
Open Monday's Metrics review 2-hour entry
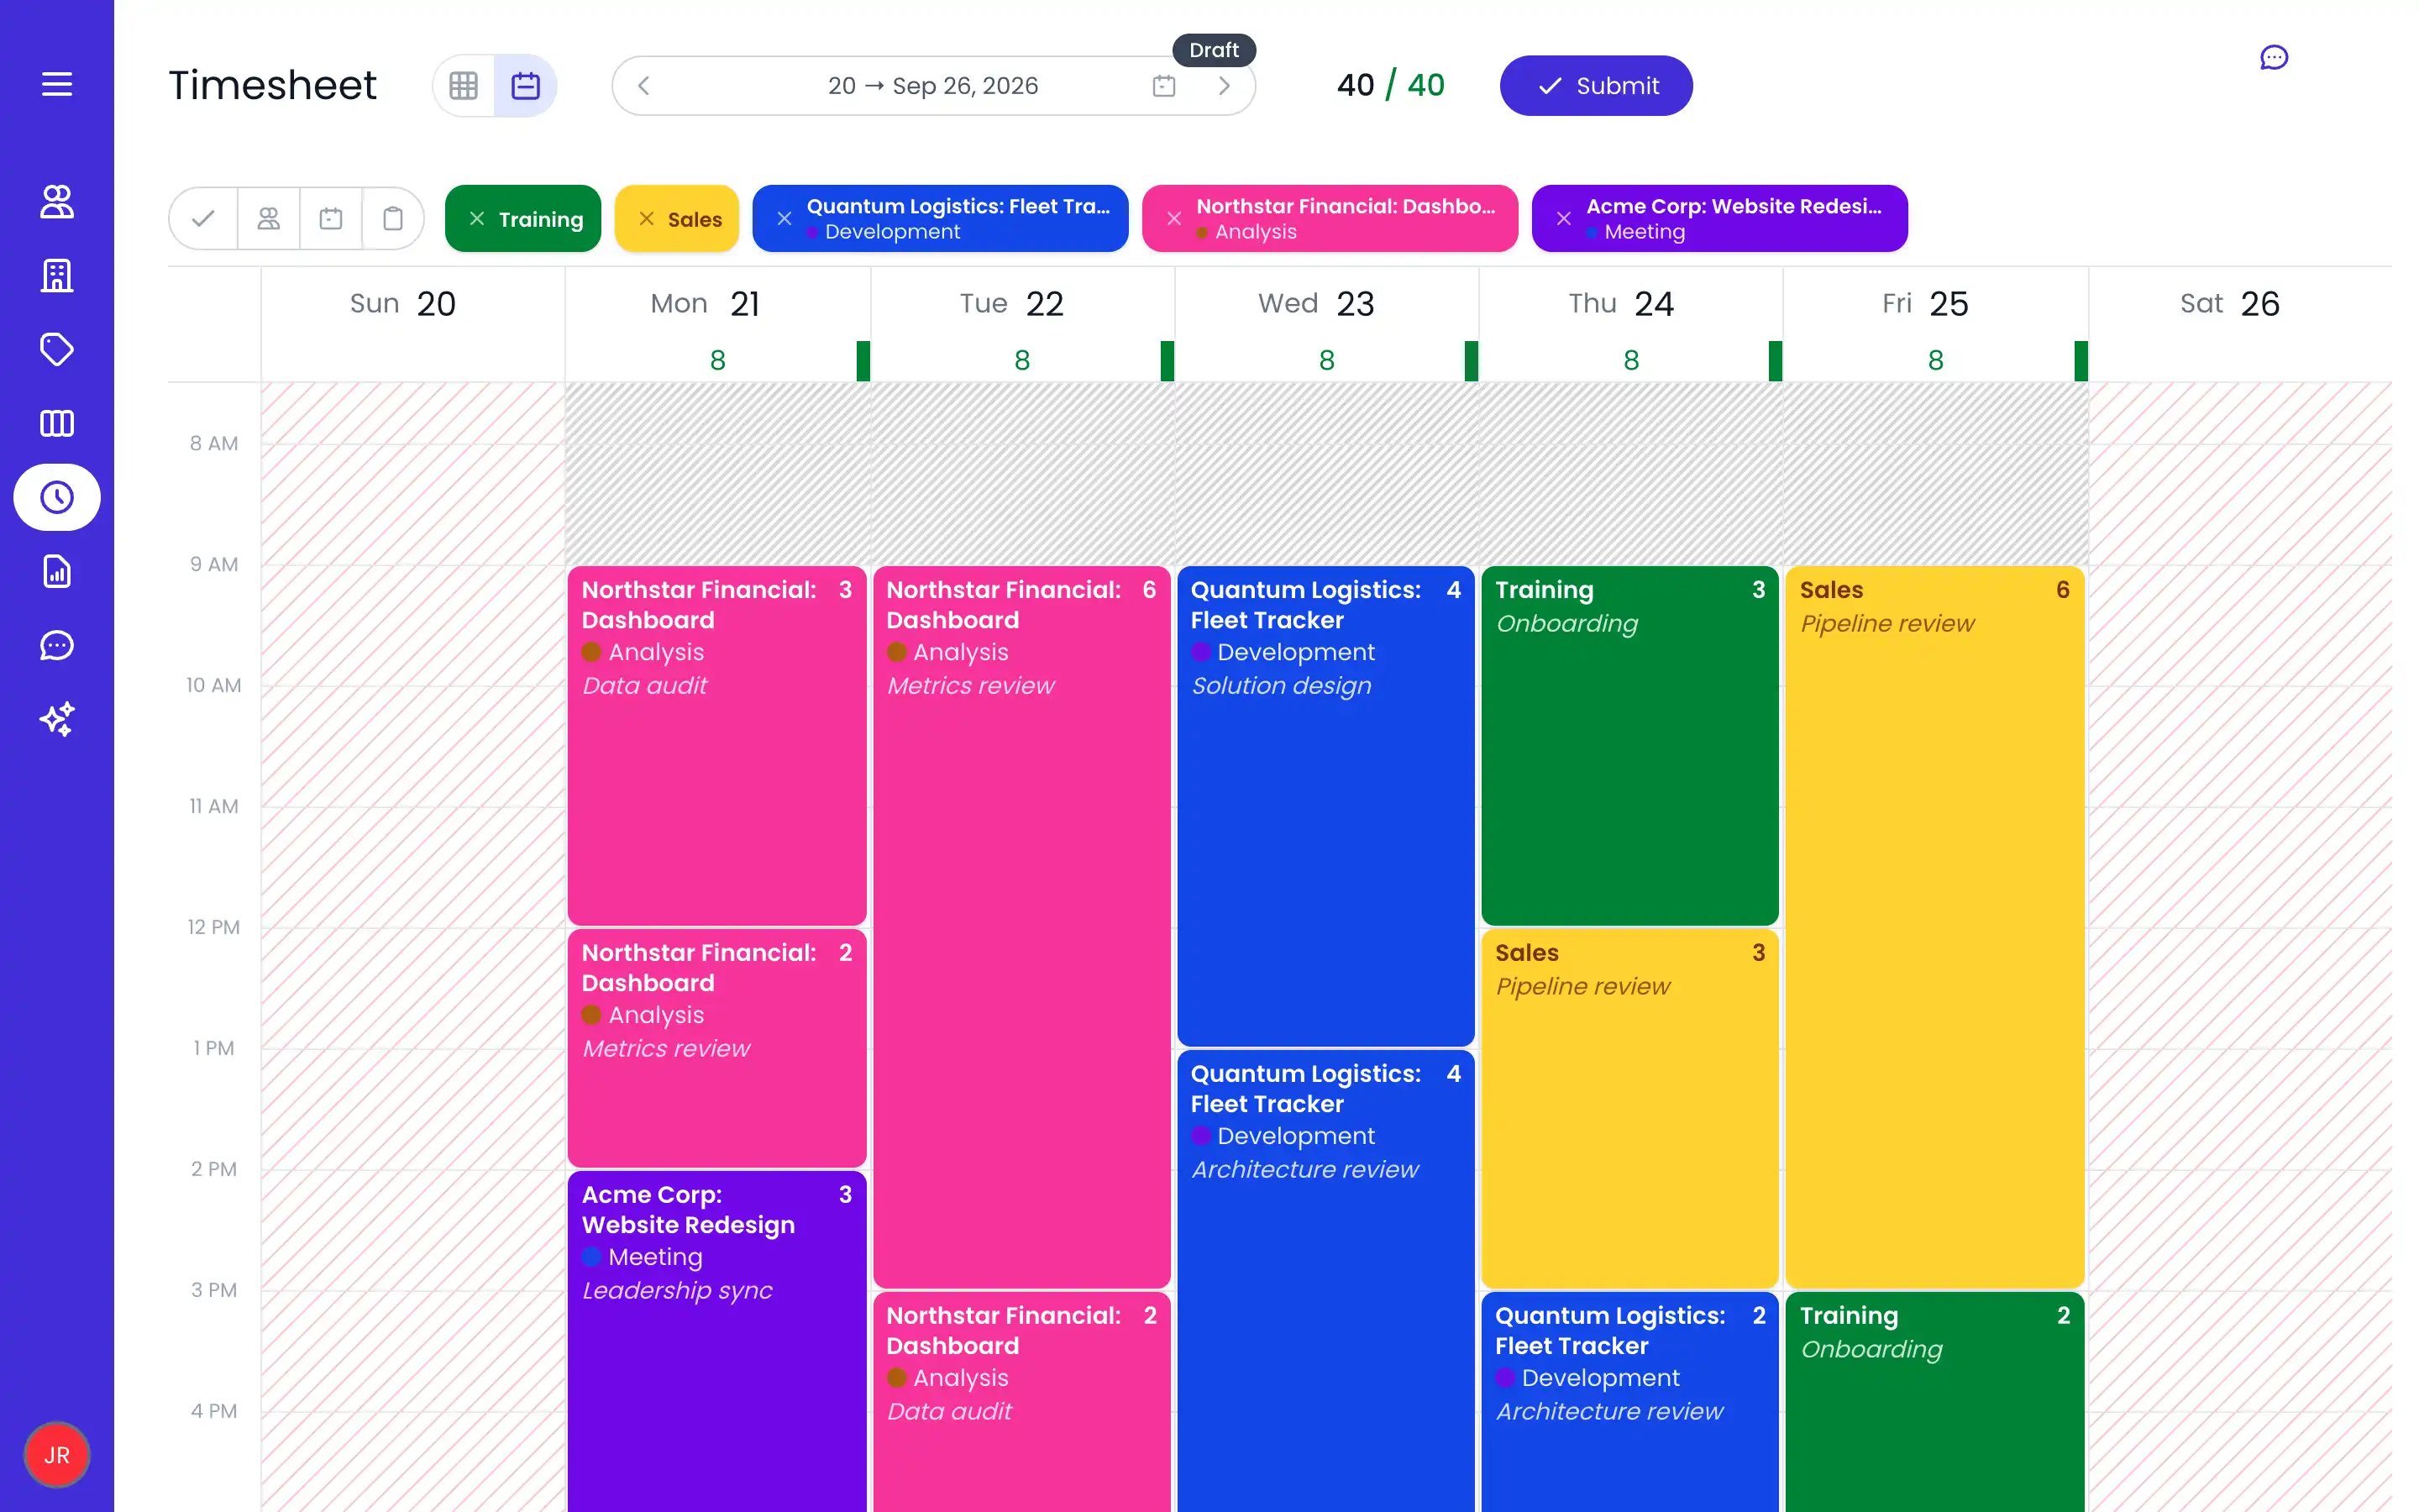click(x=716, y=1048)
